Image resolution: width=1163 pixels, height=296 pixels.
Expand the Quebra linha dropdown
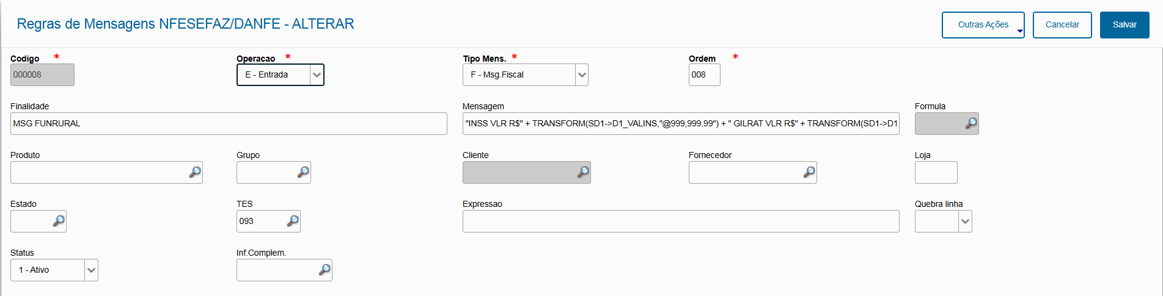click(965, 222)
